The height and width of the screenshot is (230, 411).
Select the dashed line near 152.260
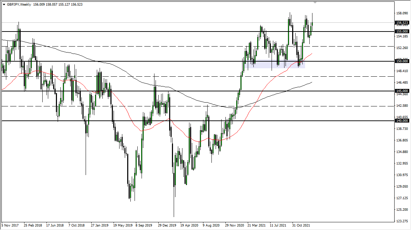click(140, 46)
